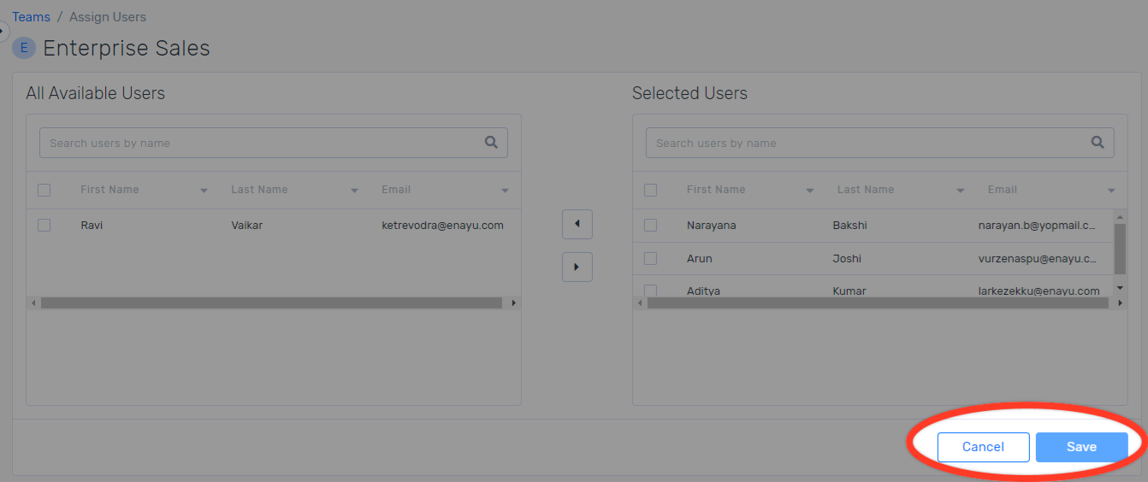This screenshot has height=482, width=1148.
Task: Click scroll-left arrow under Selected Users table
Action: click(640, 303)
